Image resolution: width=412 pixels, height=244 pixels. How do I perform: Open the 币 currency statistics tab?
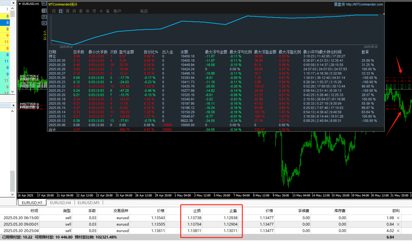94,11
